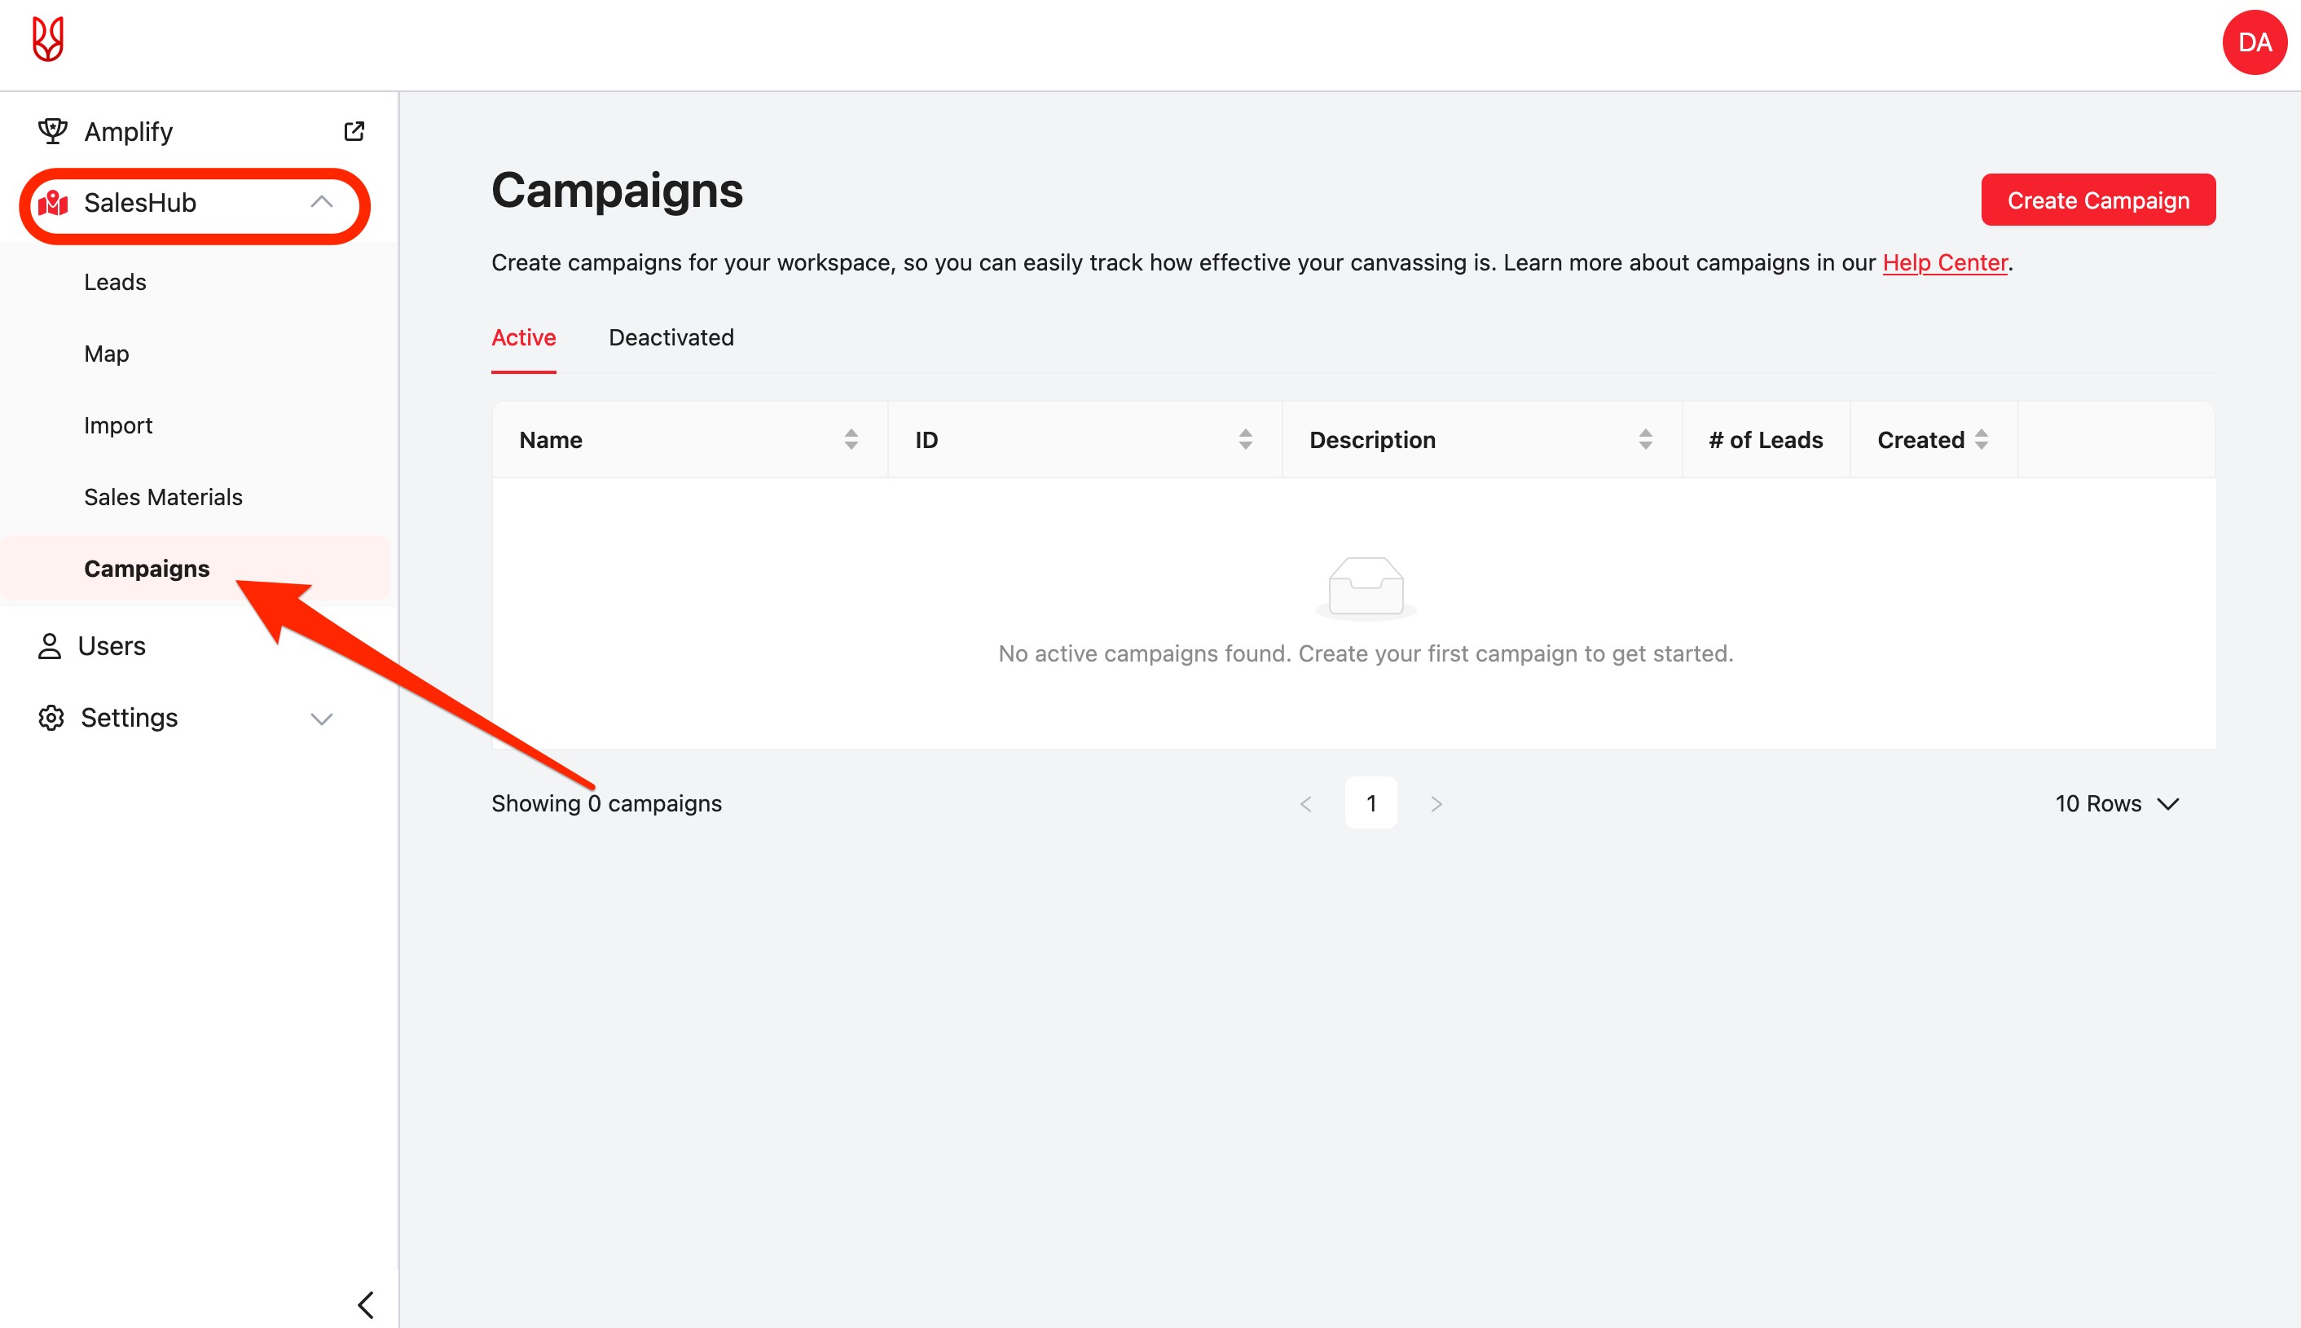Sort campaigns by Description column
This screenshot has height=1328, width=2301.
click(1645, 440)
